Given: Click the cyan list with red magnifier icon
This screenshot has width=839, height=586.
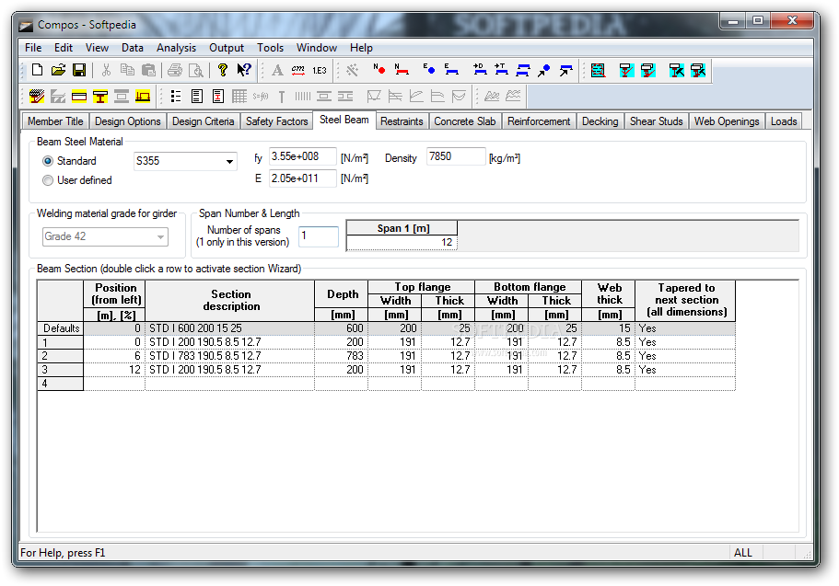Looking at the screenshot, I should coord(598,70).
